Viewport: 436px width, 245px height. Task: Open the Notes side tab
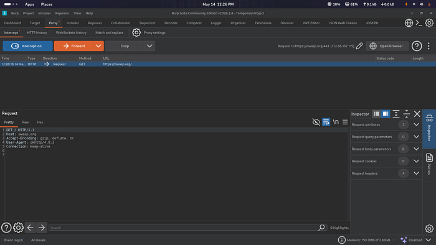(x=429, y=164)
